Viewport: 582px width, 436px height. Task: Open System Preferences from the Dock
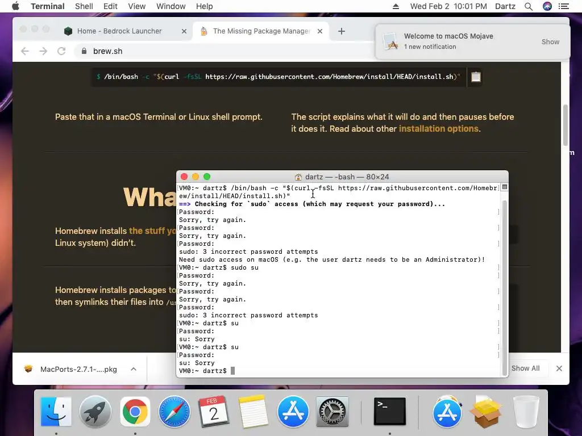332,412
